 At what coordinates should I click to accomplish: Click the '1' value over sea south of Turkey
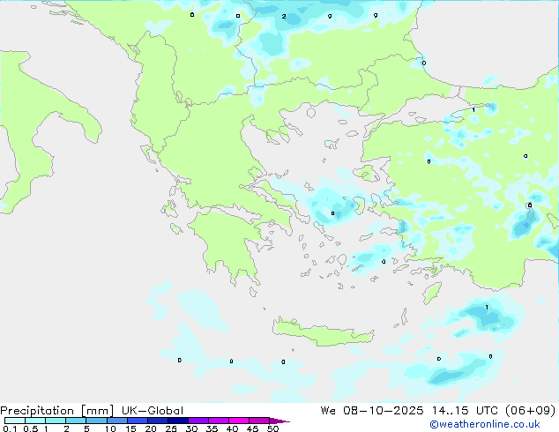[x=487, y=307]
